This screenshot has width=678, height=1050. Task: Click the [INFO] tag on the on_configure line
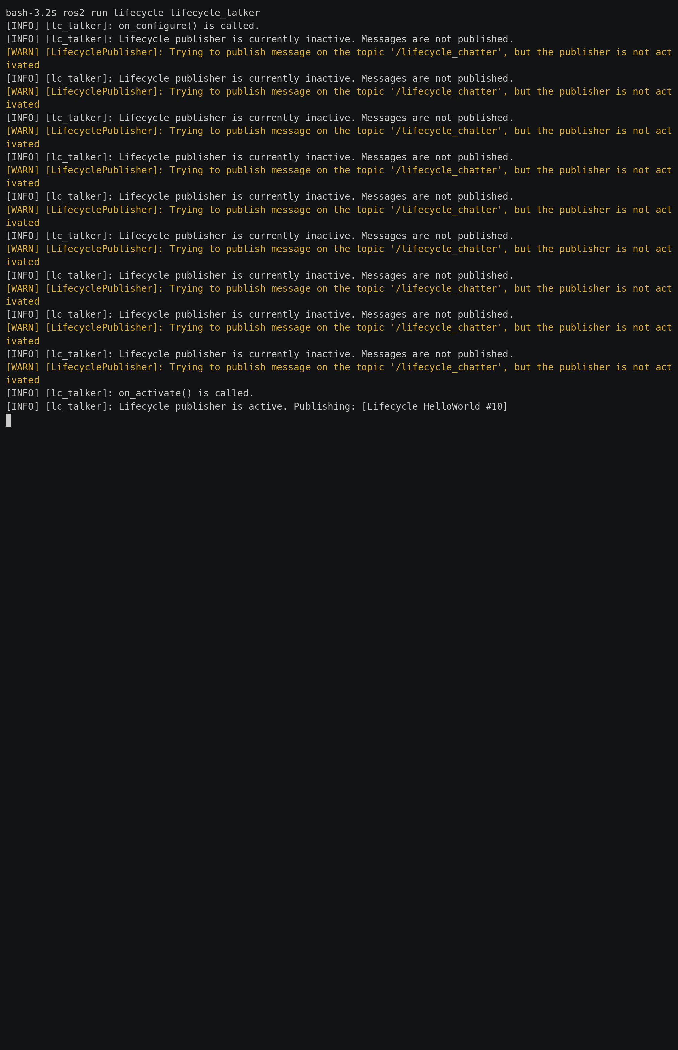coord(22,26)
